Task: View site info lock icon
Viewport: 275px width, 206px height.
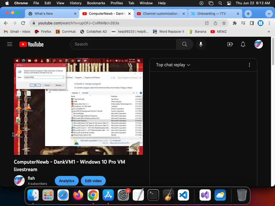Action: pyautogui.click(x=34, y=23)
